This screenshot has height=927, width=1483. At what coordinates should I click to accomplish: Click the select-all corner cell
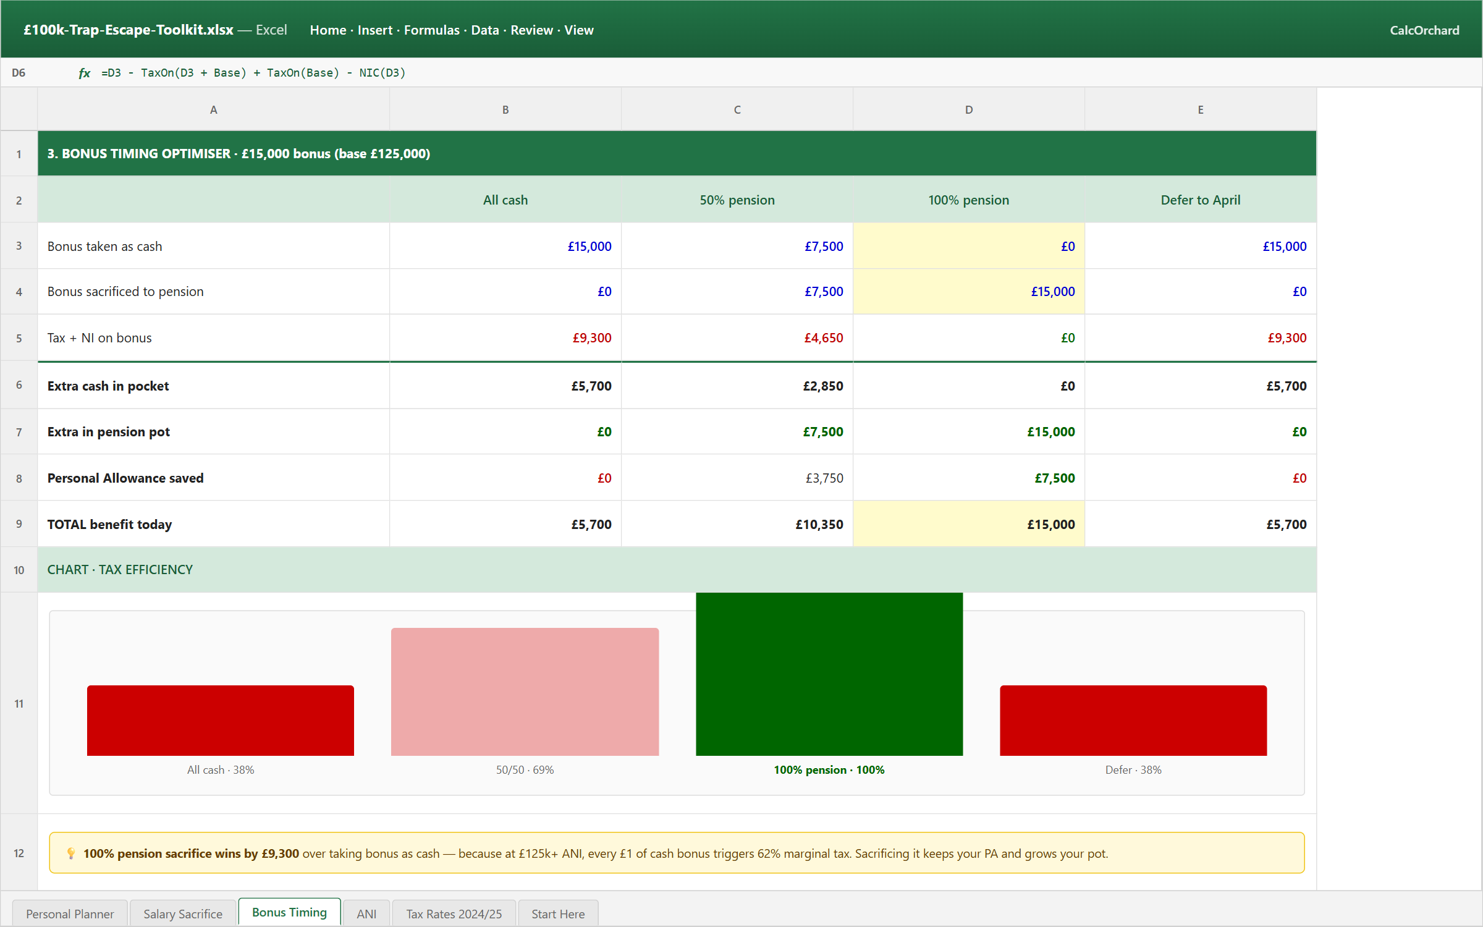point(19,109)
